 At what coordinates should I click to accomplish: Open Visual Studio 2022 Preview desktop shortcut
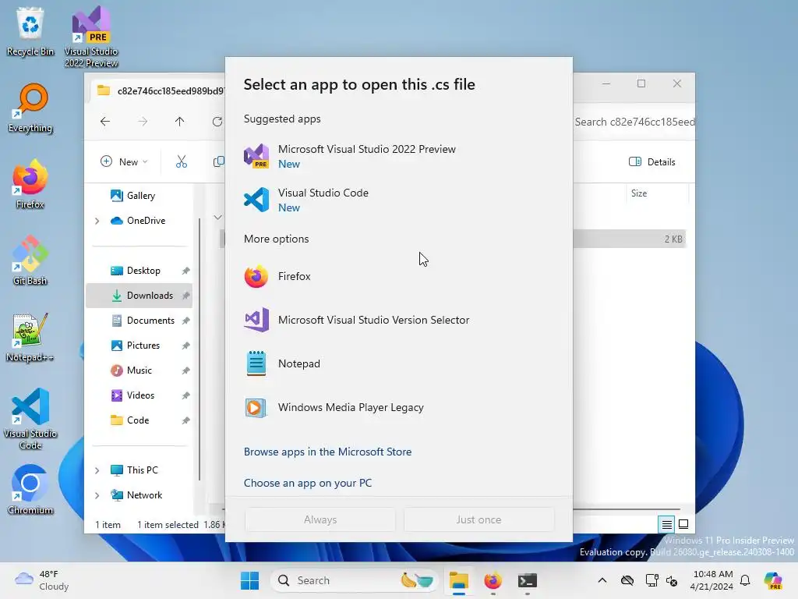(x=91, y=37)
